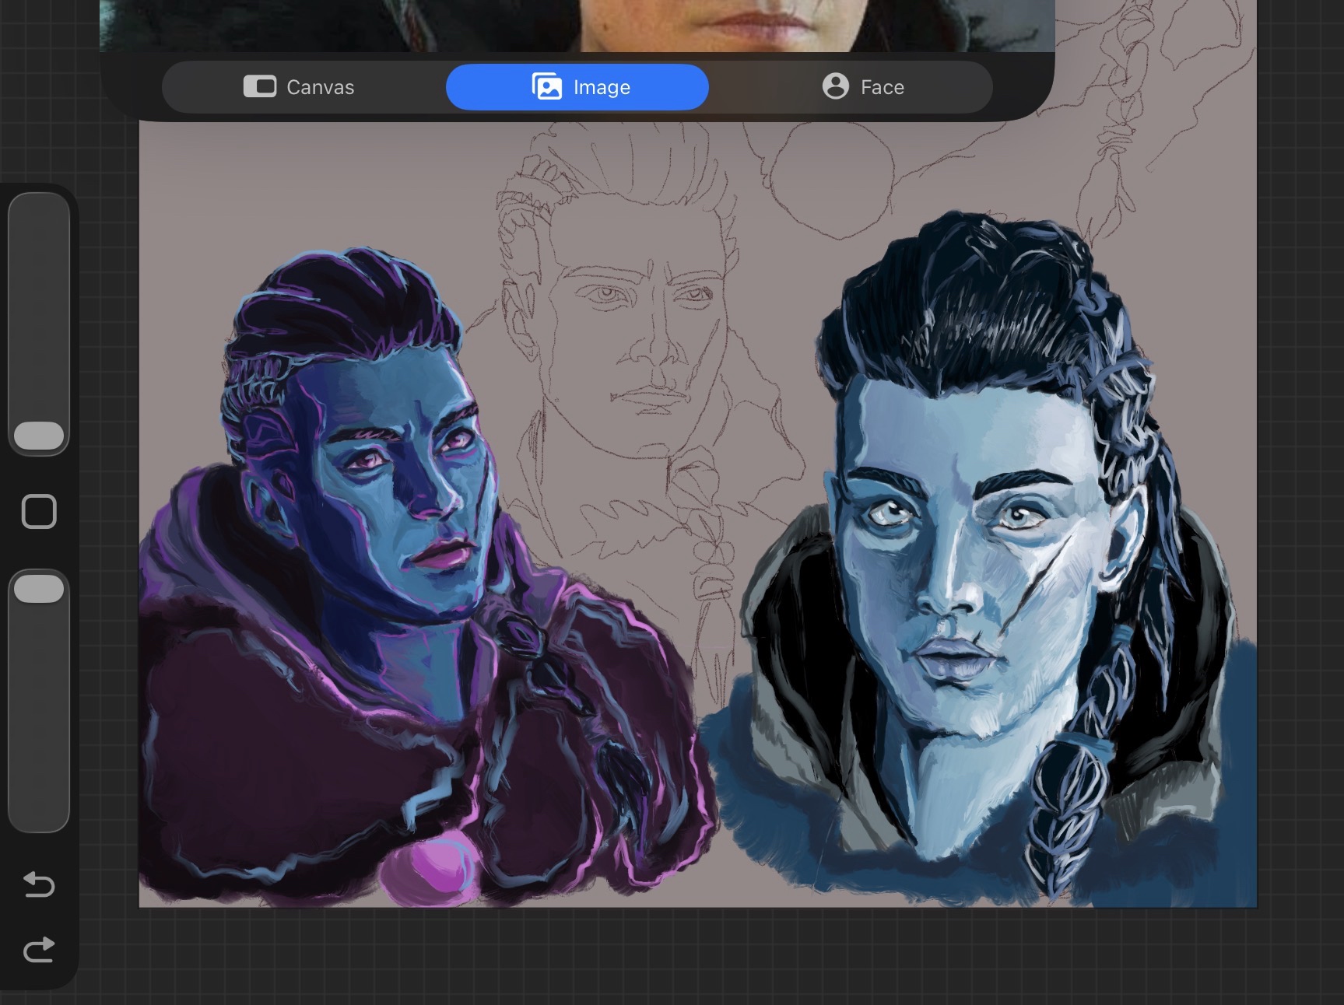Switch to the Canvas reference tab

pos(299,87)
